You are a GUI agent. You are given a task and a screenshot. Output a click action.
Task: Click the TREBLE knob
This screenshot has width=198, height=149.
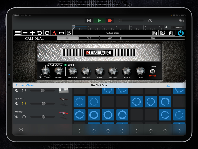click(x=126, y=71)
